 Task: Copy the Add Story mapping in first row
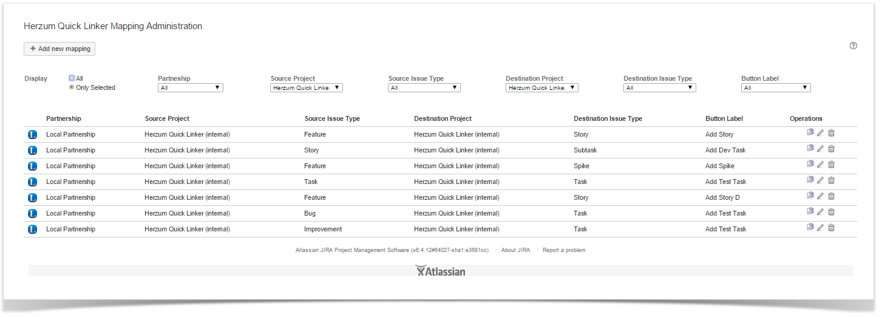point(810,132)
